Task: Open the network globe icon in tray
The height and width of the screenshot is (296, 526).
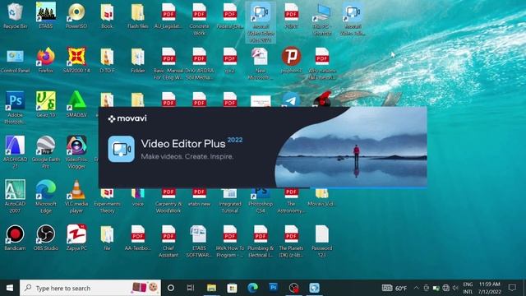Action: click(445, 288)
